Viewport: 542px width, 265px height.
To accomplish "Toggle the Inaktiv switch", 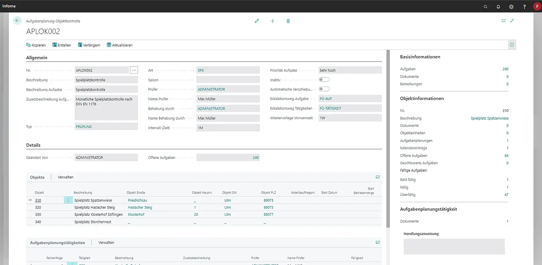I will [x=324, y=80].
